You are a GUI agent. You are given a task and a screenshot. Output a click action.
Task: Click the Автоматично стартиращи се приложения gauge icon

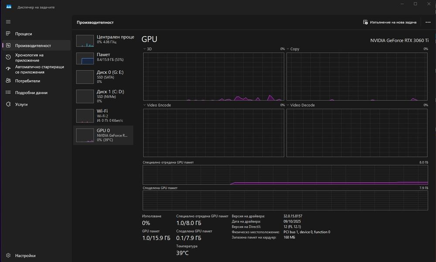pos(8,69)
